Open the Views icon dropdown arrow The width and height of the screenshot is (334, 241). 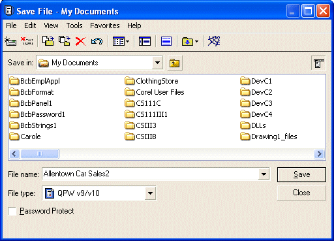pos(128,41)
